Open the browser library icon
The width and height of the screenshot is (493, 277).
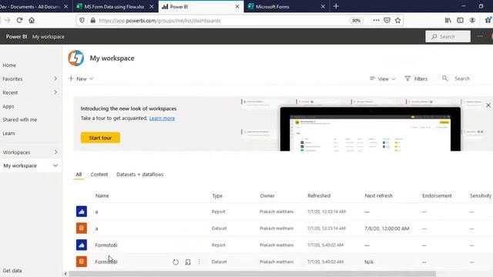(448, 21)
